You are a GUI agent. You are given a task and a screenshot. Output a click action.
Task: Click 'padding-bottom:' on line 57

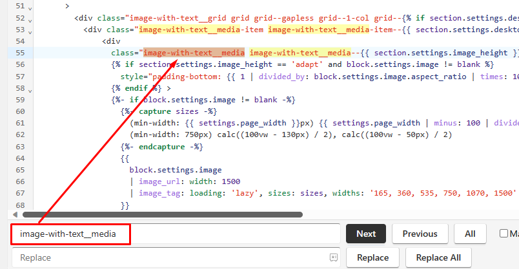187,77
